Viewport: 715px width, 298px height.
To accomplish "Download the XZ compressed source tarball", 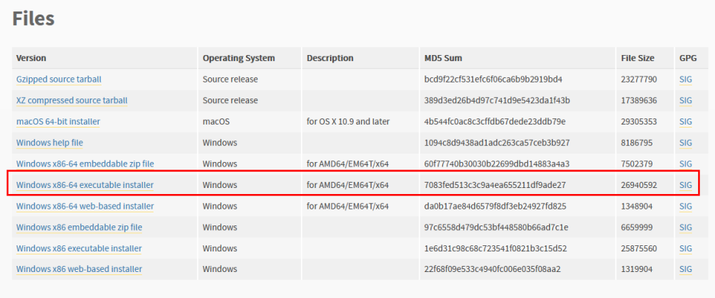I will [x=72, y=100].
